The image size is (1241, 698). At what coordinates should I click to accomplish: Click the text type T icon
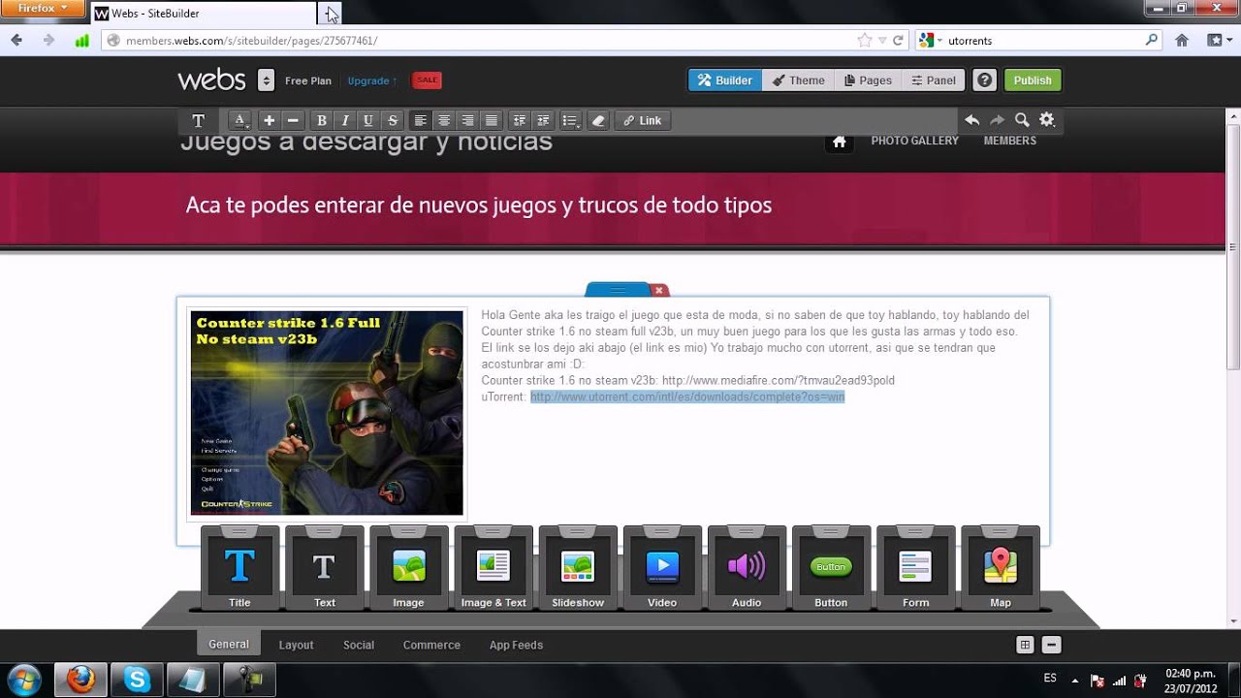pos(198,120)
